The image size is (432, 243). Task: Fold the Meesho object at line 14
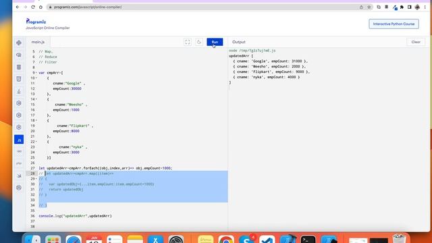[36, 99]
